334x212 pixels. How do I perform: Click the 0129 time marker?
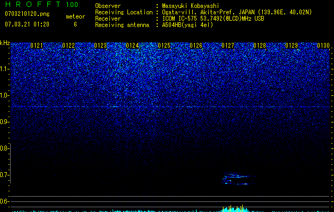pyautogui.click(x=292, y=46)
